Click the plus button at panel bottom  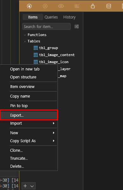(x=25, y=186)
